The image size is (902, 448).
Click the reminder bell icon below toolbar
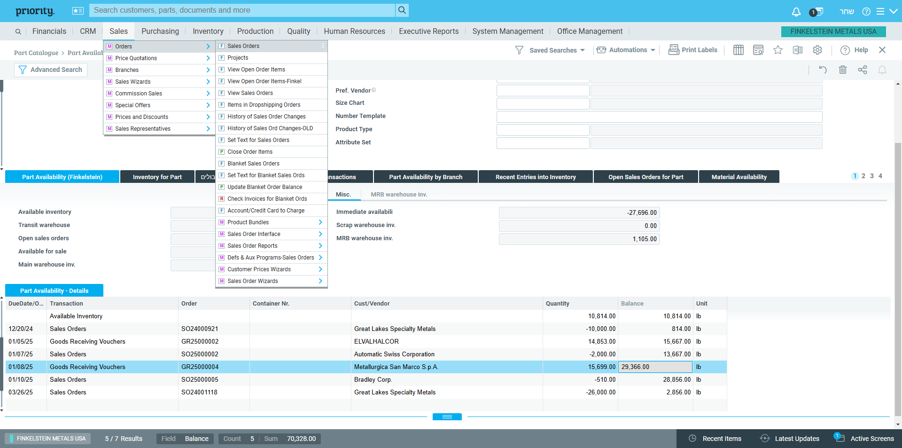pyautogui.click(x=882, y=70)
